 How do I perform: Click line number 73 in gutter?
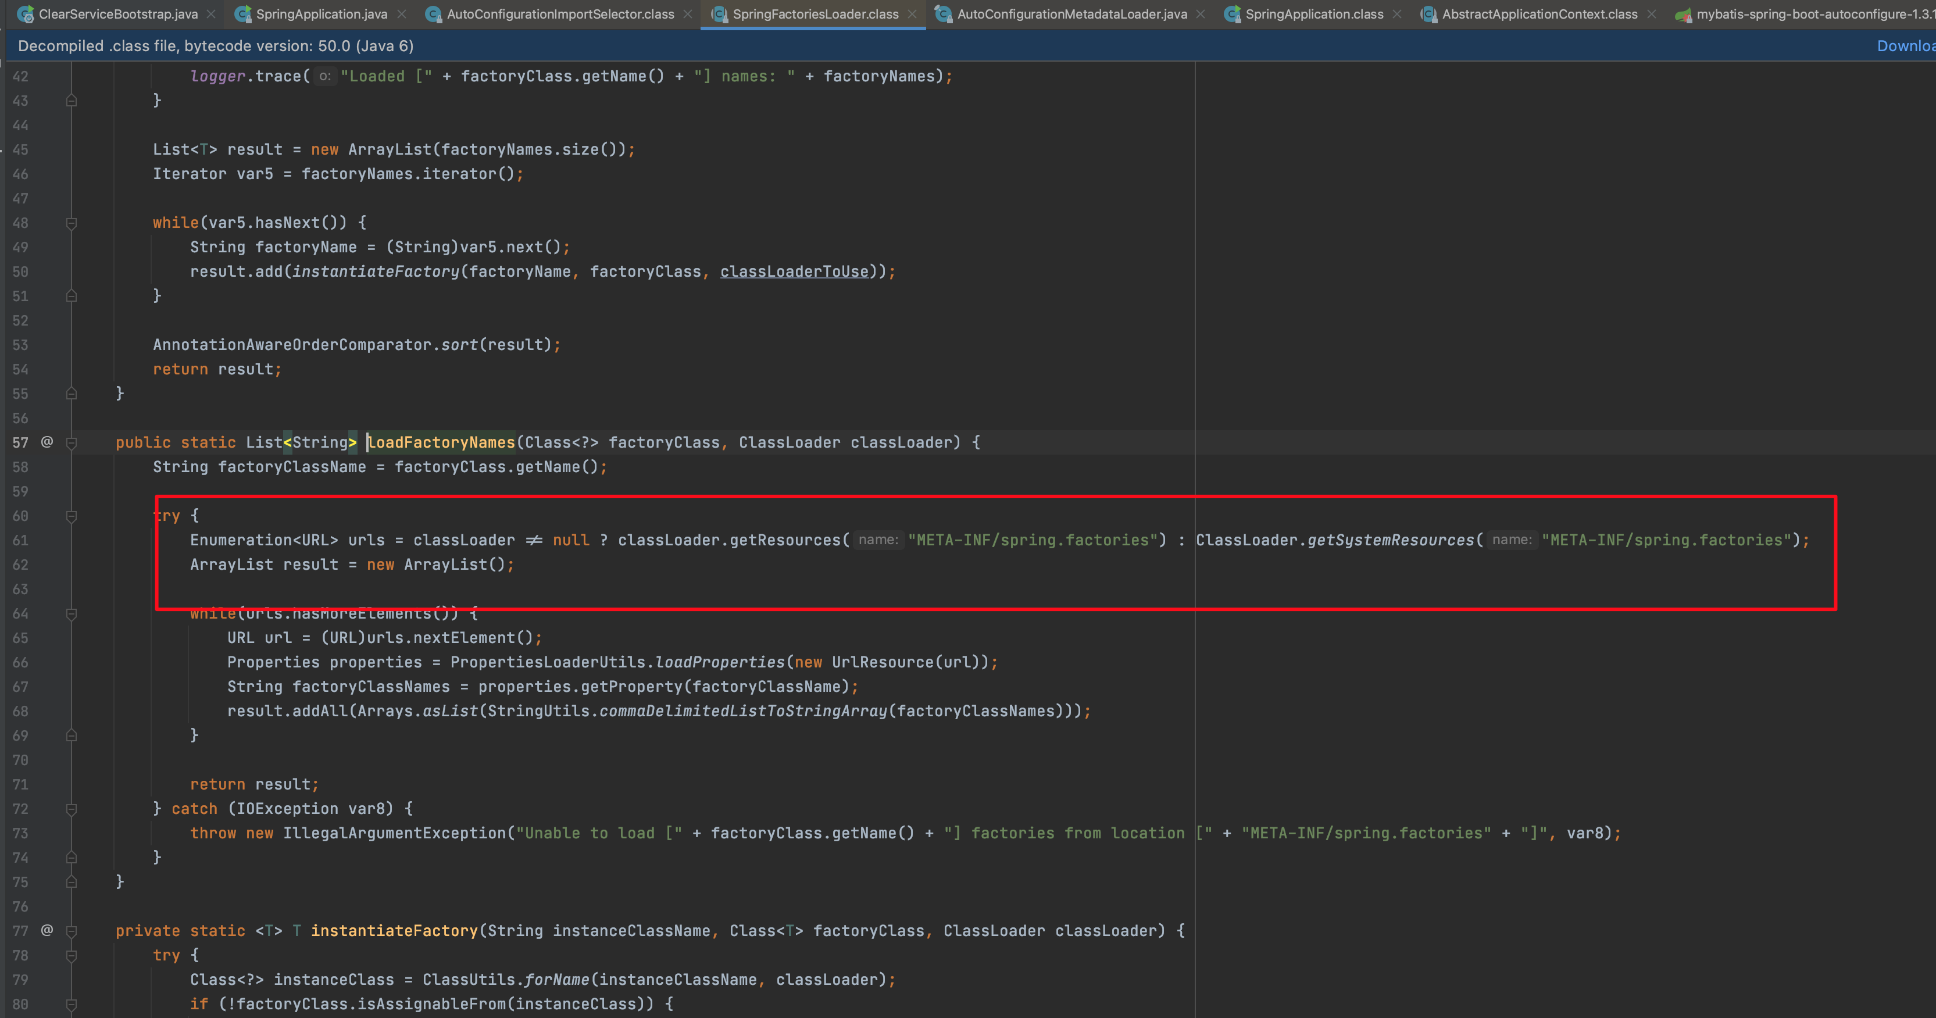[20, 833]
